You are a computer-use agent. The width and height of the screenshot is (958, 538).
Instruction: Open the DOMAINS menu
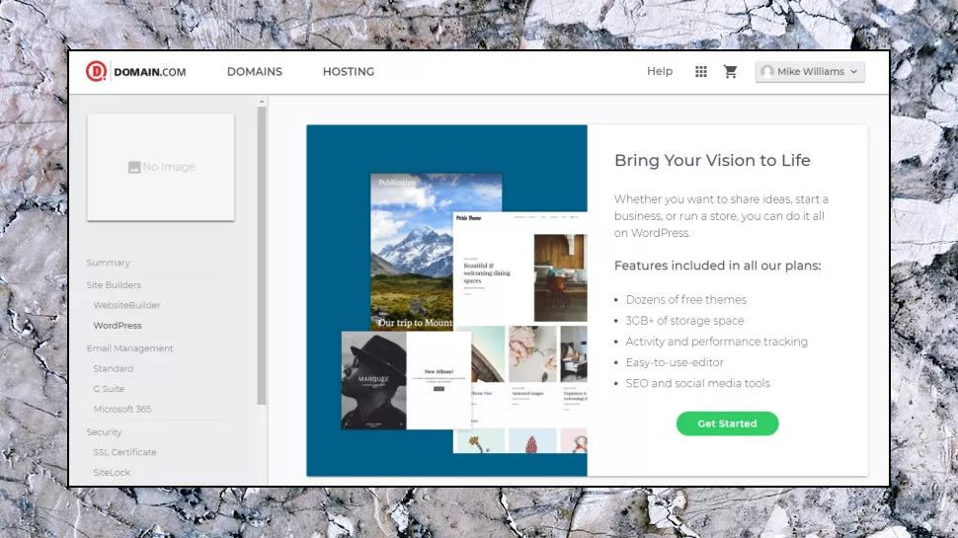[255, 71]
